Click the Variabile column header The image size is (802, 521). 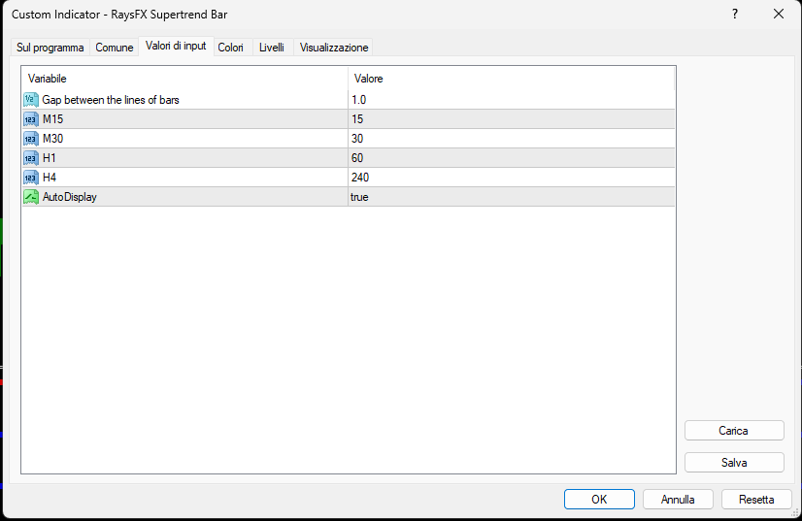pos(185,79)
